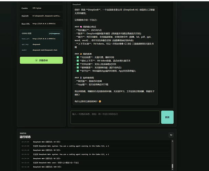This screenshot has height=171, width=209.
Task: Click the 联网搜索 bullet line in reply
Action: [98, 67]
